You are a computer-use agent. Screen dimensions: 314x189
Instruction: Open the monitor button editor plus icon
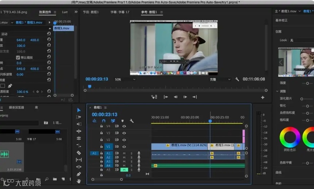263,97
